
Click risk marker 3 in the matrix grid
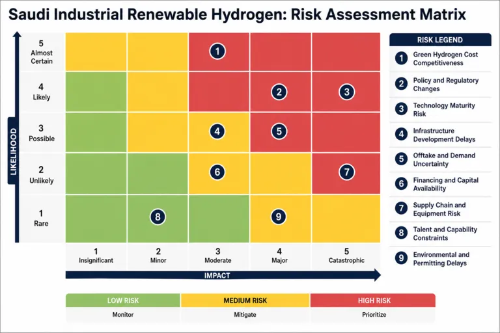point(346,92)
